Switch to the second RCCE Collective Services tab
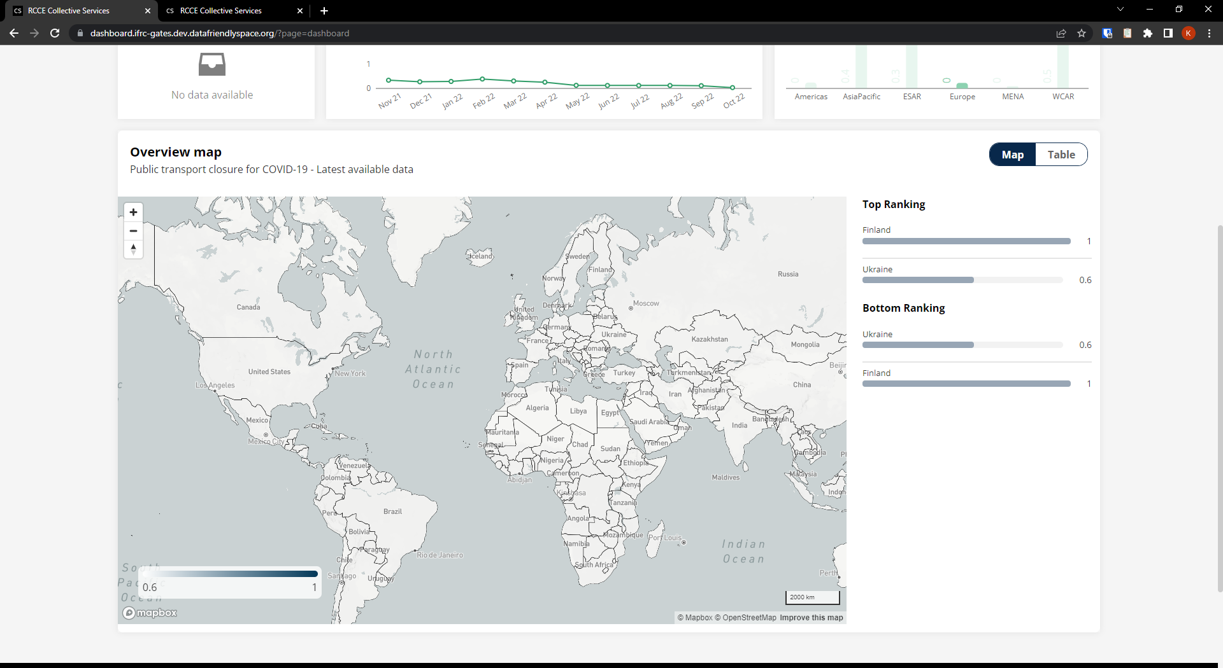 [x=220, y=11]
